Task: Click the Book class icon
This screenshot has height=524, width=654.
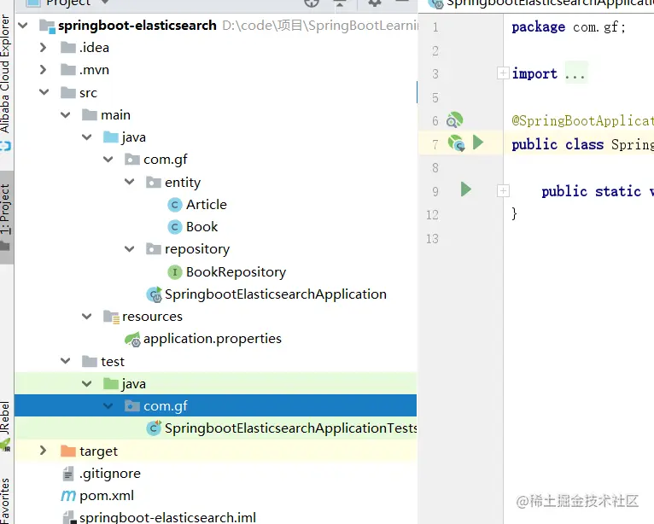Action: (175, 227)
